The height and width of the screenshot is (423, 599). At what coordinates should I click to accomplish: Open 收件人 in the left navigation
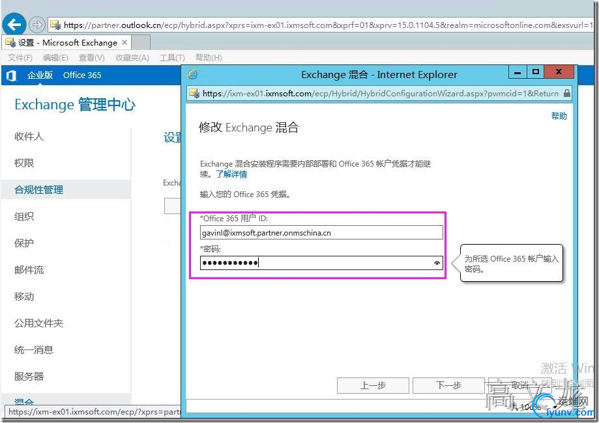tap(29, 136)
